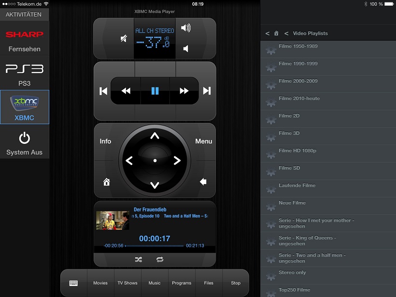396x297 pixels.
Task: Skip to previous track
Action: coord(103,91)
